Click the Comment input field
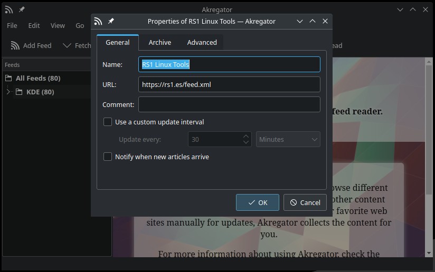 pos(229,104)
